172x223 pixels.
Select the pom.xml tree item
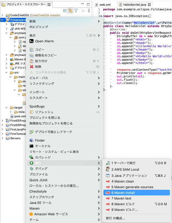[18, 116]
